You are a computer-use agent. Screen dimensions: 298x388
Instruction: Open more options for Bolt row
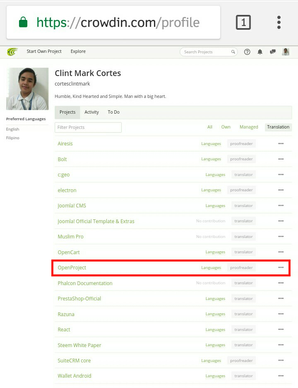pyautogui.click(x=281, y=159)
